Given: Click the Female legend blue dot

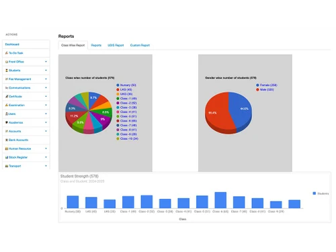Looking at the screenshot, I should pyautogui.click(x=257, y=85).
